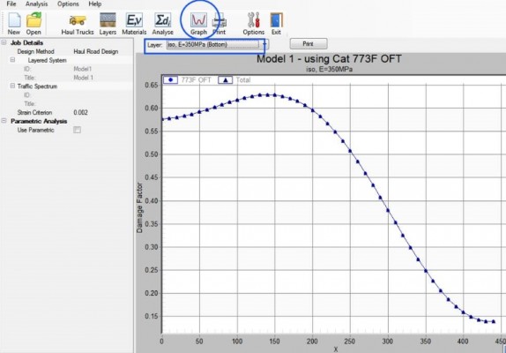Click the Strain Criterion value 0.002

click(80, 112)
